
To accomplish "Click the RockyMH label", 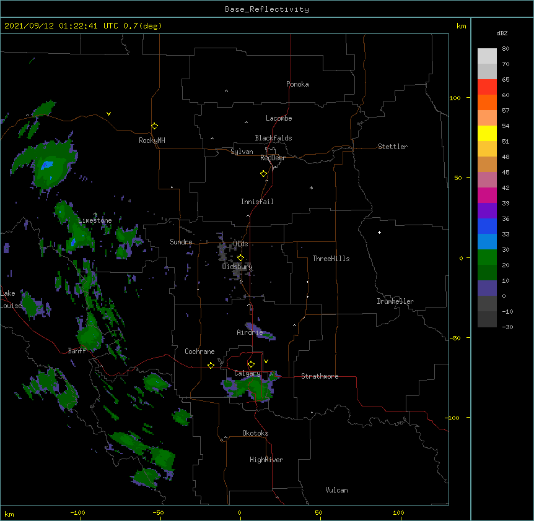I will click(152, 140).
